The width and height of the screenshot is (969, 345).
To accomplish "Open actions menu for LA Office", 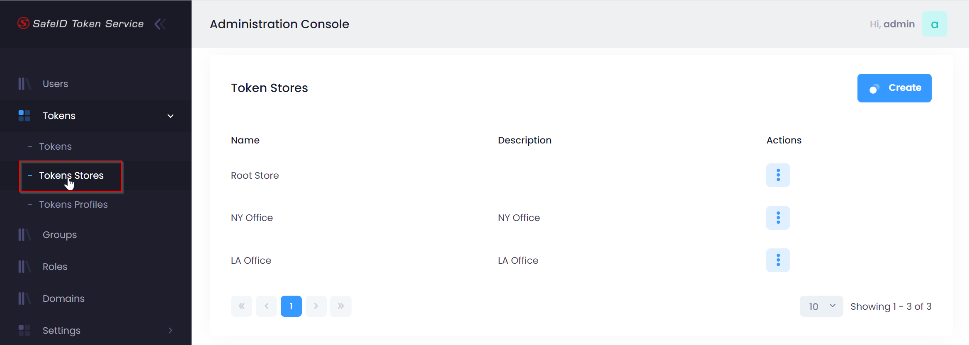I will pyautogui.click(x=778, y=260).
